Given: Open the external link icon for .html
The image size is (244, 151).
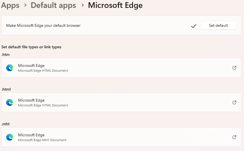Looking at the screenshot, I should coord(234,102).
